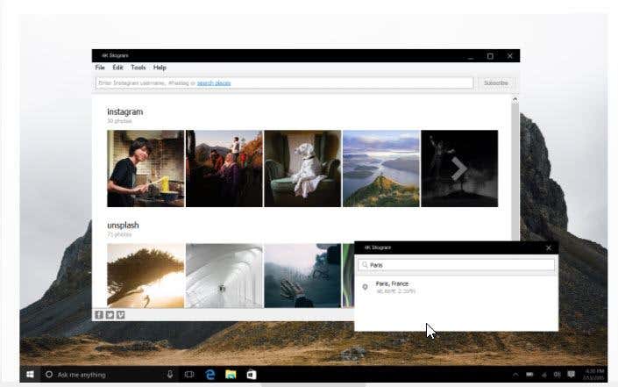Image resolution: width=618 pixels, height=387 pixels.
Task: Open the white dog photo thumbnail
Action: [x=302, y=168]
